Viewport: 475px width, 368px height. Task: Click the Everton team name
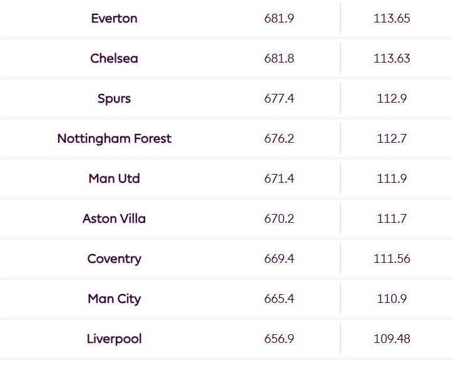114,18
